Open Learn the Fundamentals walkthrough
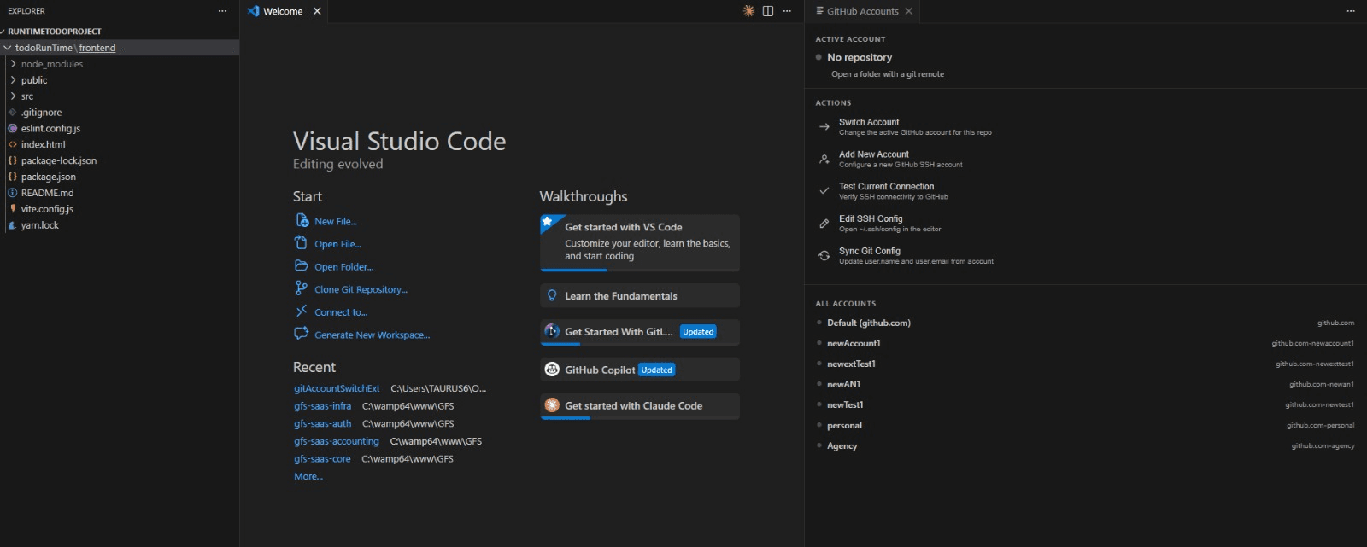 pos(640,295)
